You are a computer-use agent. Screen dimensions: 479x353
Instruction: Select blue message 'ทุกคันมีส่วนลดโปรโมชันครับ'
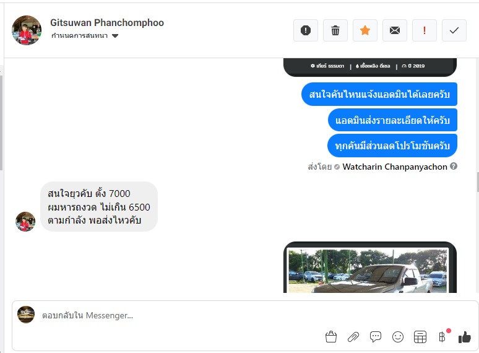click(x=392, y=146)
